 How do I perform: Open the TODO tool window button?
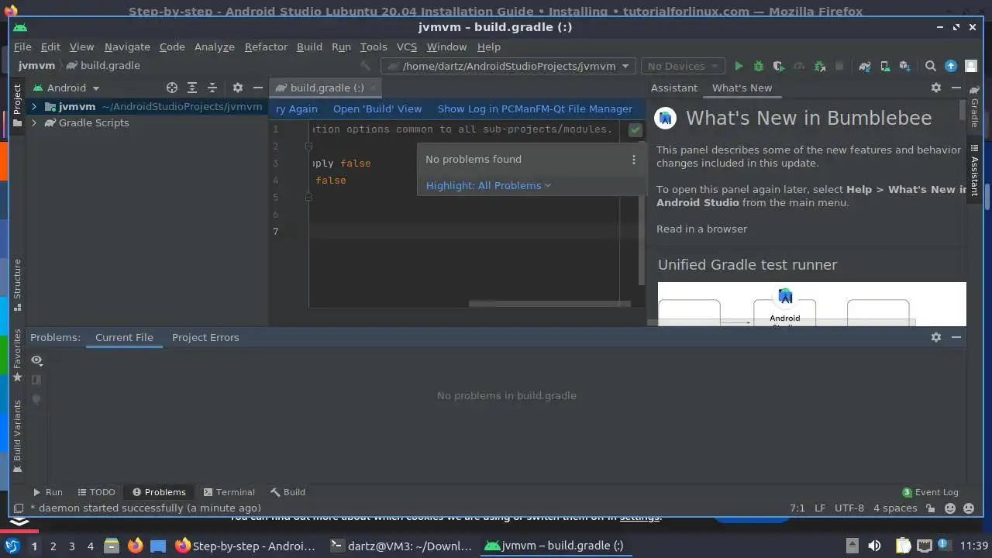[x=96, y=492]
